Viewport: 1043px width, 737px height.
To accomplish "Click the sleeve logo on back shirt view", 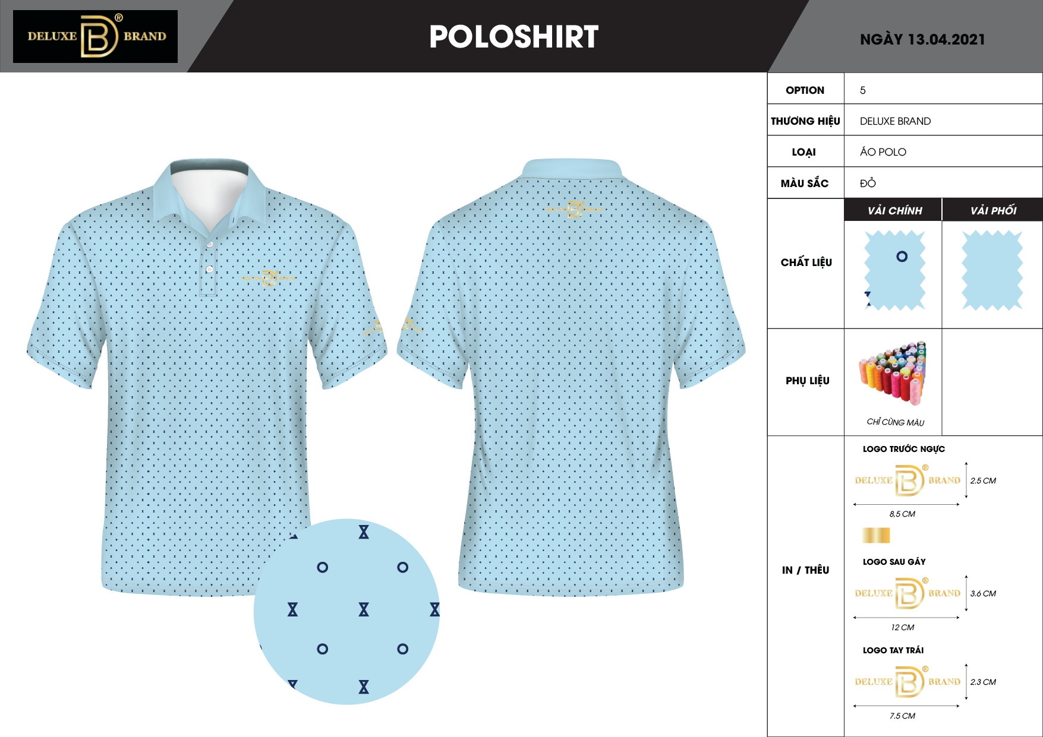I will 411,325.
